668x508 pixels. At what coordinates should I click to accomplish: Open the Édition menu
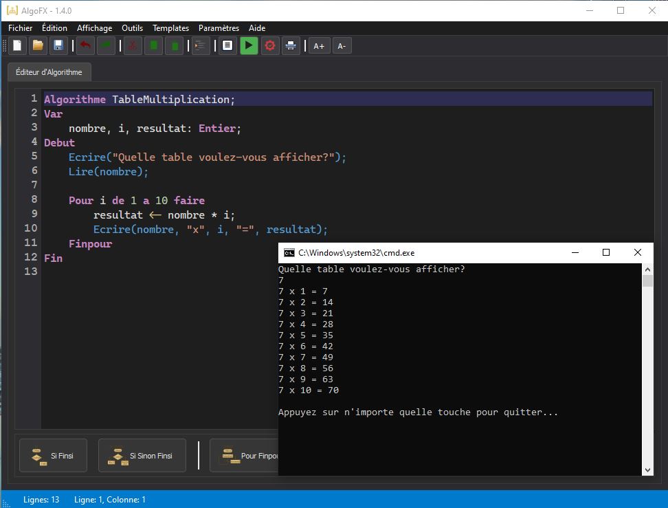coord(54,28)
